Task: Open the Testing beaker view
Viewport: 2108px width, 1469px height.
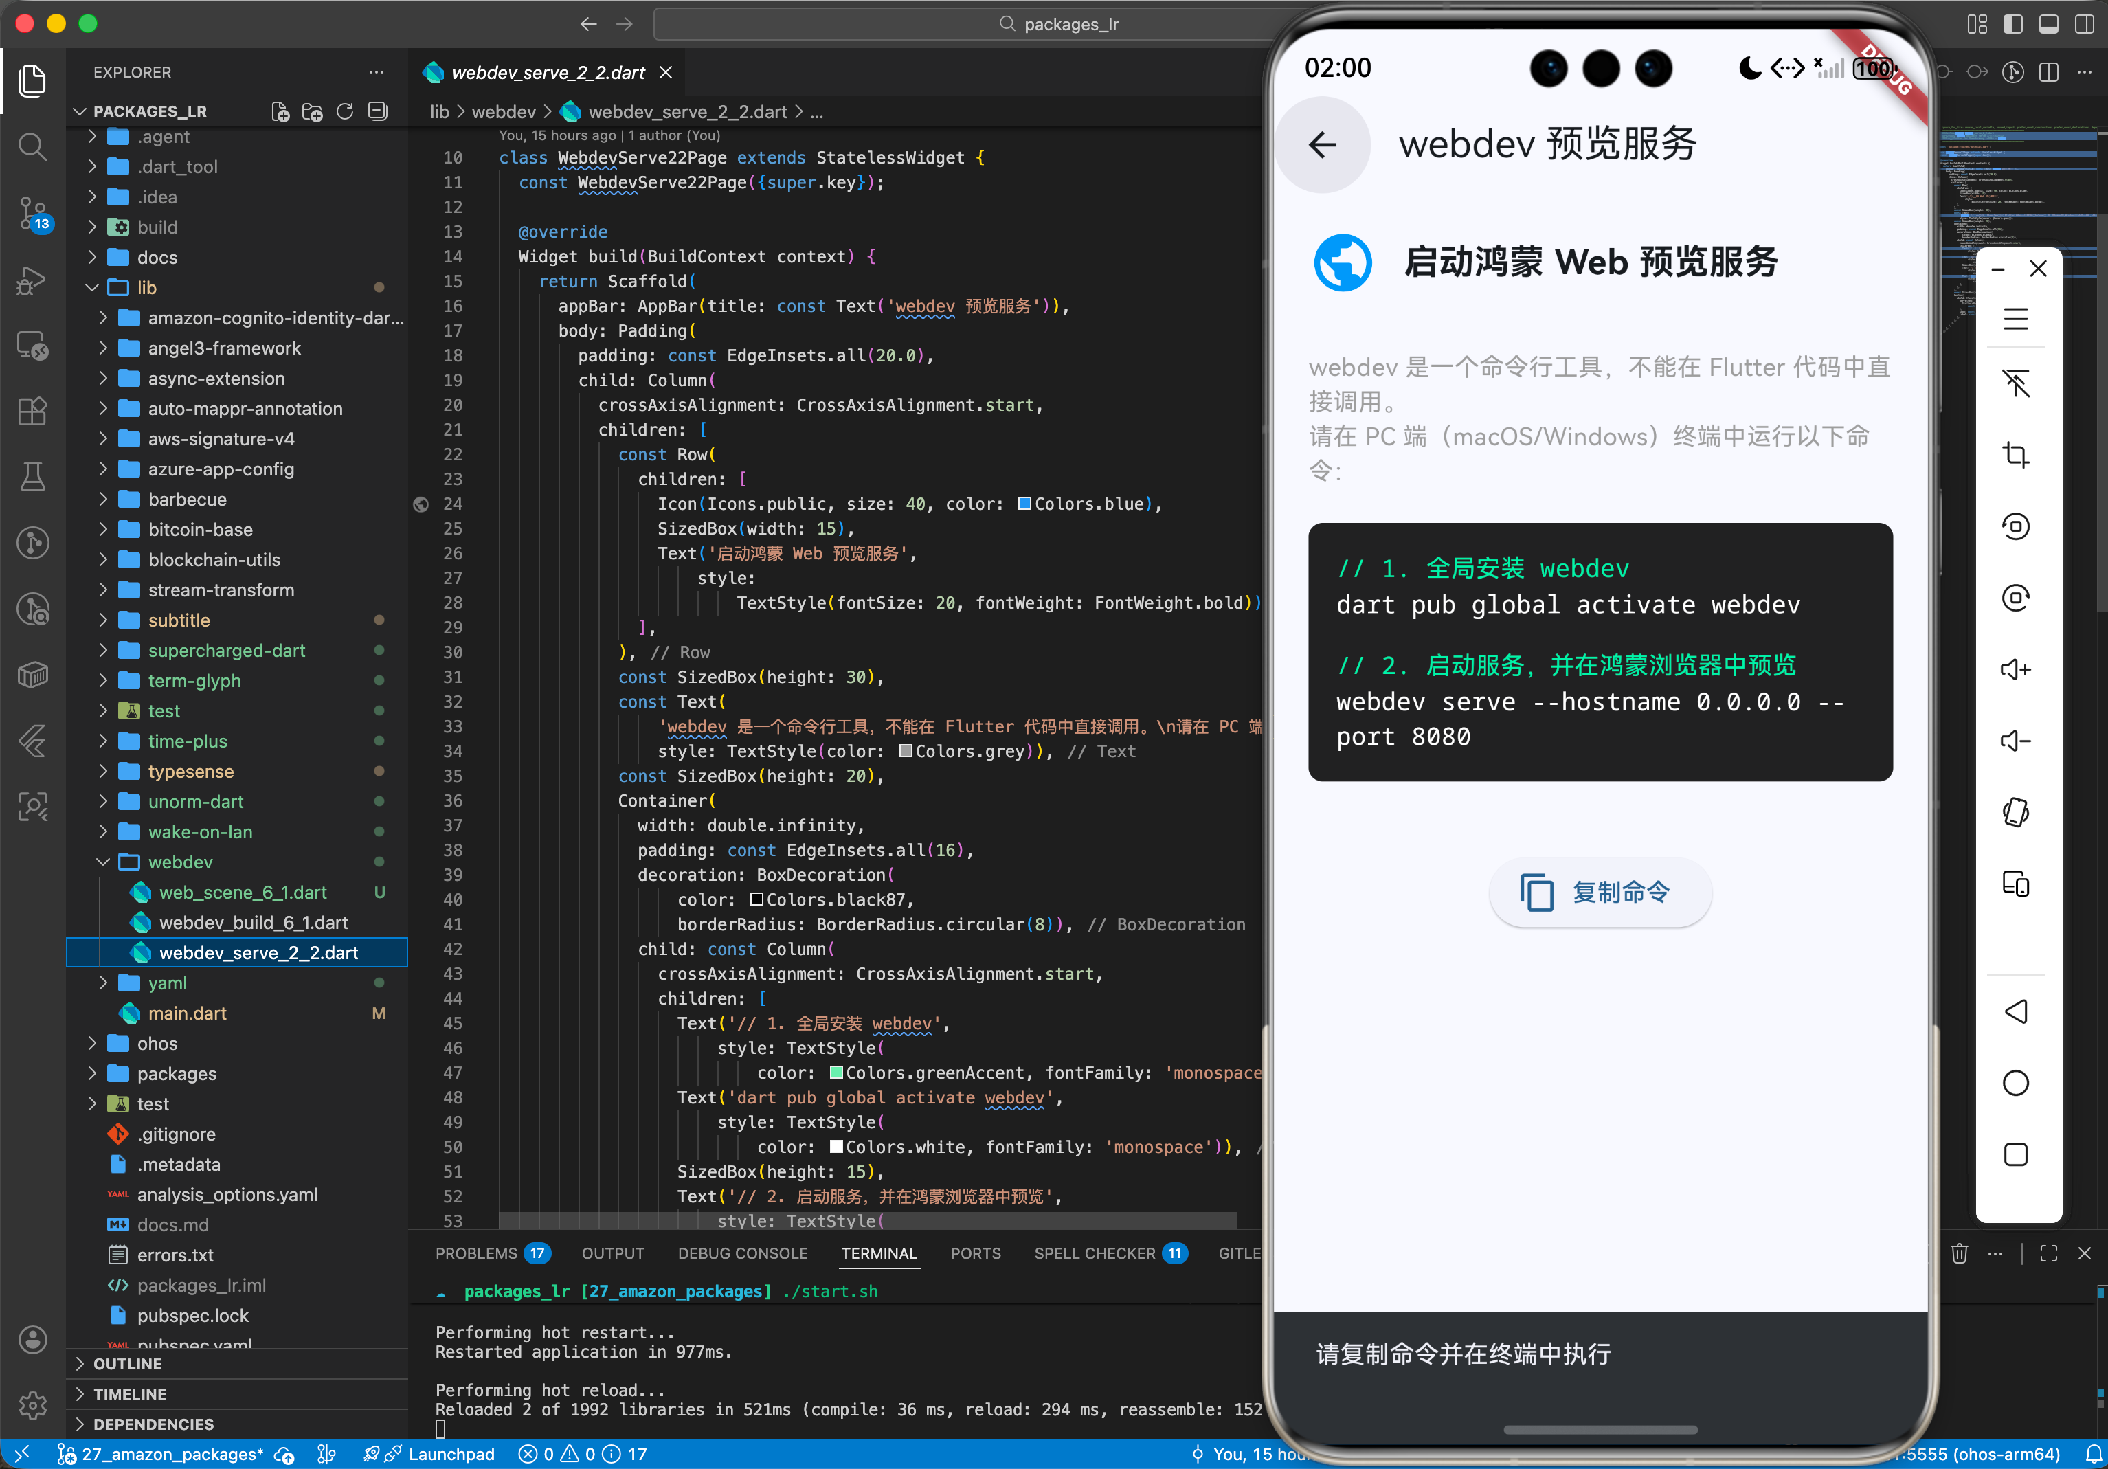Action: 33,477
